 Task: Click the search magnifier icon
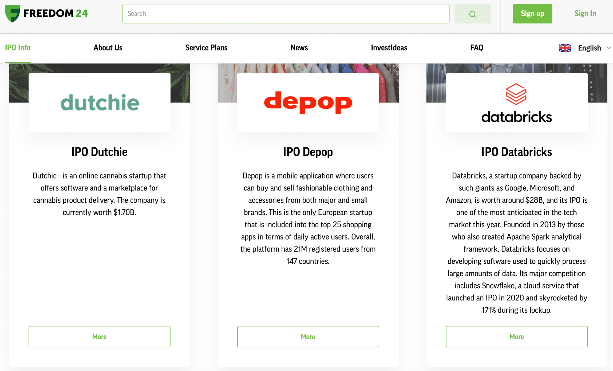[x=472, y=14]
